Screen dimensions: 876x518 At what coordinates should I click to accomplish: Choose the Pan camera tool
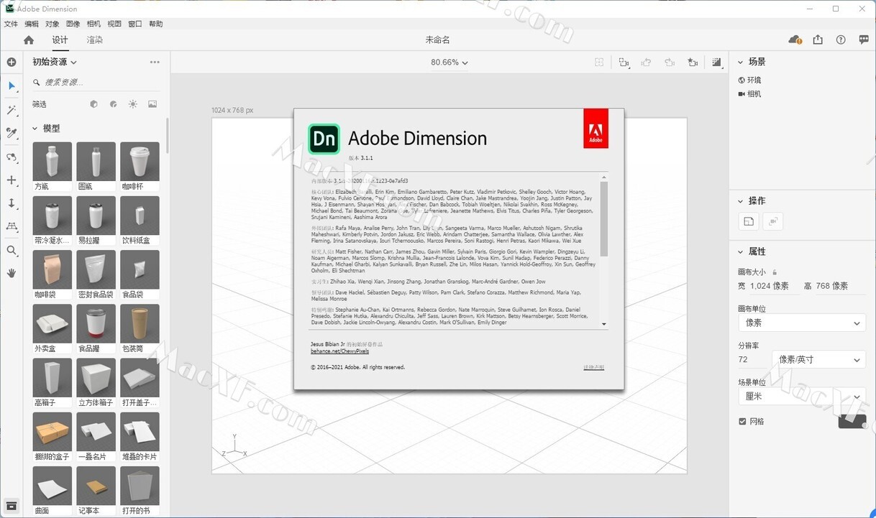point(12,180)
